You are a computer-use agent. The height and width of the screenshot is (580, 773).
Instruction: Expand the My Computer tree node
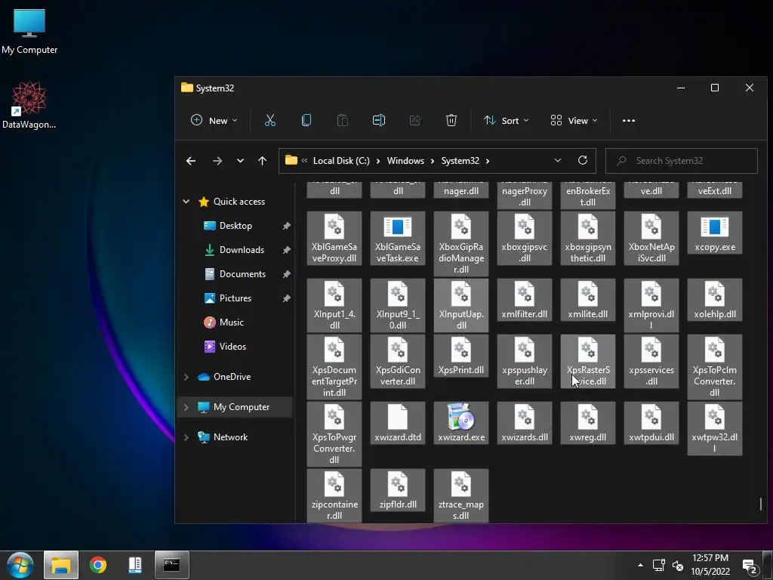pyautogui.click(x=186, y=407)
